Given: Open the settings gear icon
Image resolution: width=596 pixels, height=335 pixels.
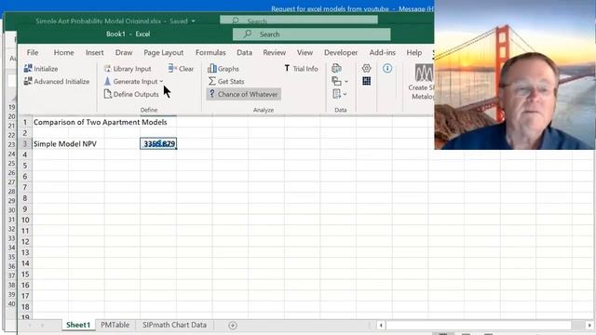Looking at the screenshot, I should [x=366, y=68].
